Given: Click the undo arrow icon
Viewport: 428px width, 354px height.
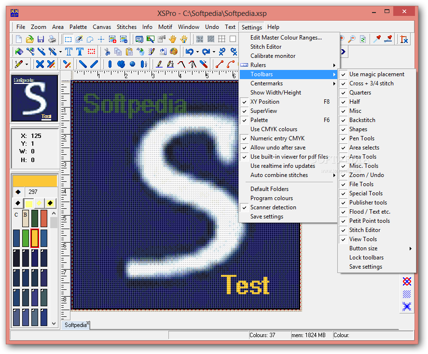Looking at the screenshot, I should click(x=190, y=52).
